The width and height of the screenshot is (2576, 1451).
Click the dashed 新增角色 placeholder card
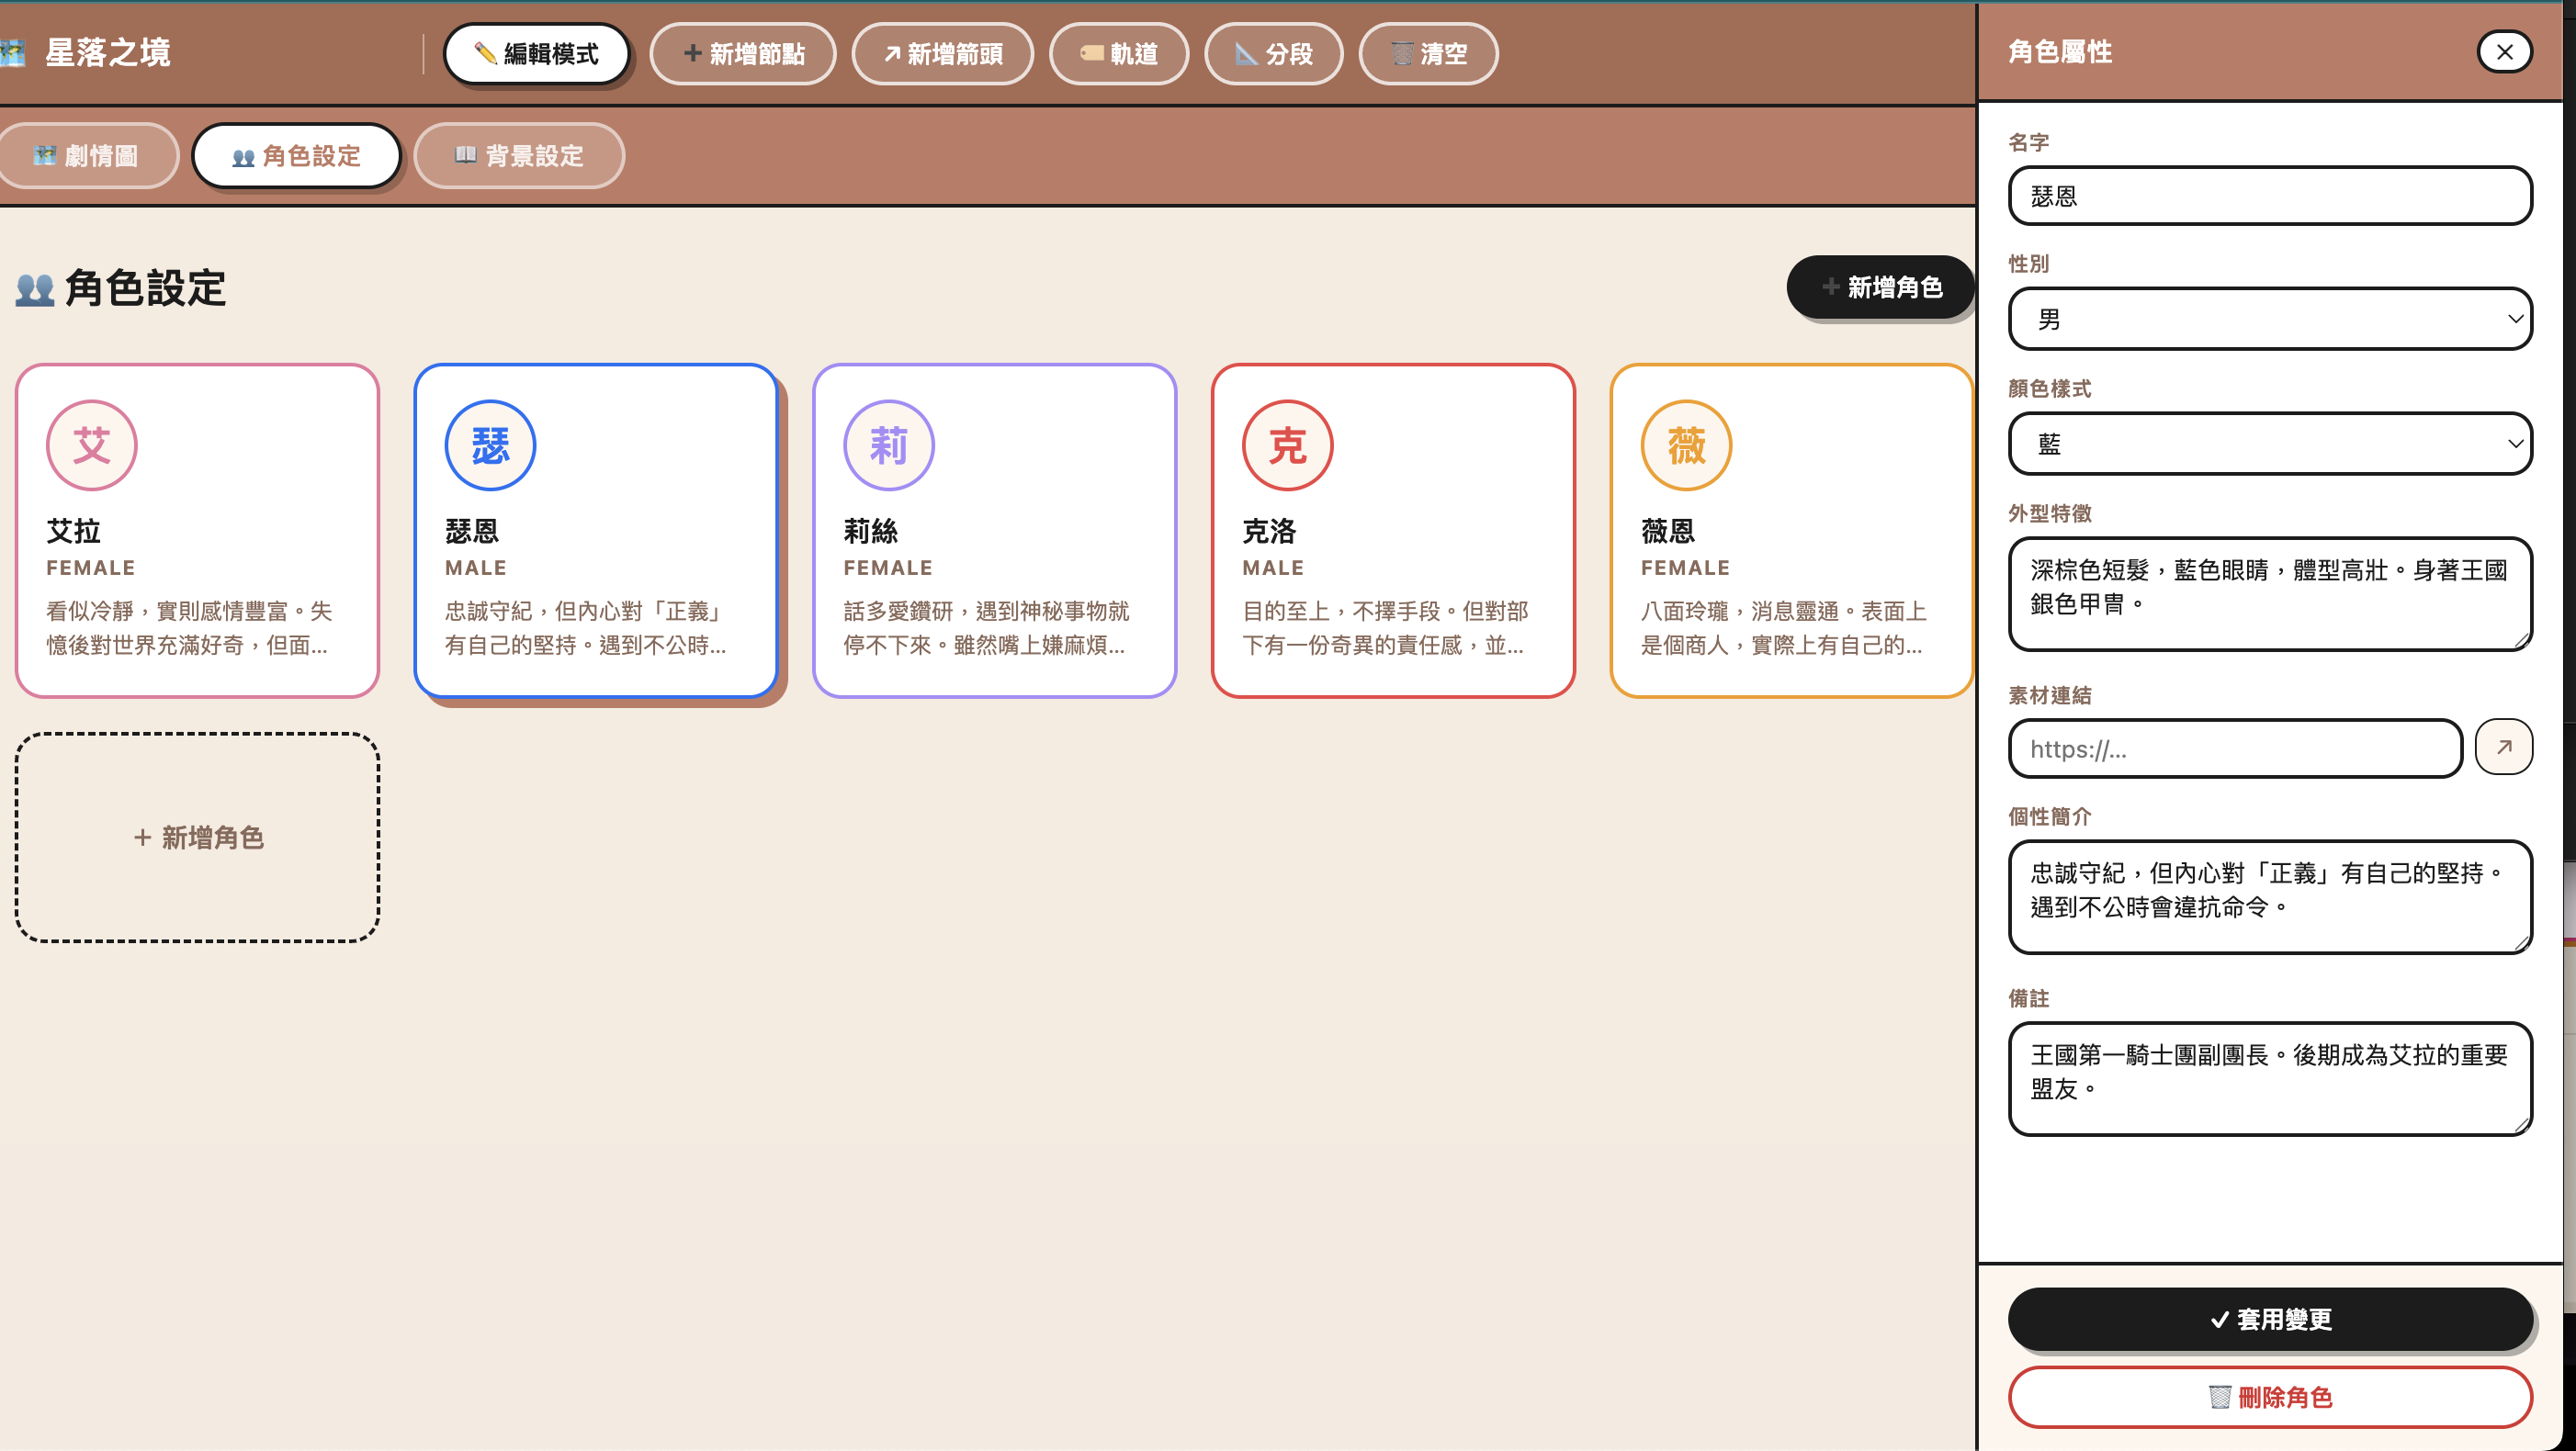[x=197, y=838]
